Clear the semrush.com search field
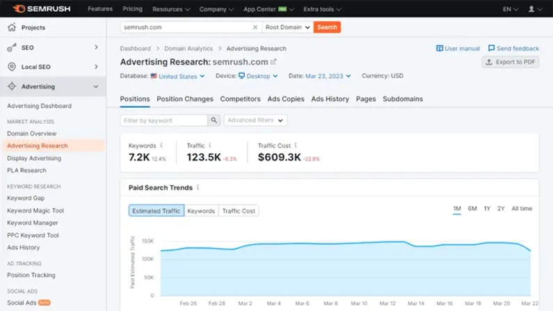This screenshot has height=311, width=553. point(255,27)
